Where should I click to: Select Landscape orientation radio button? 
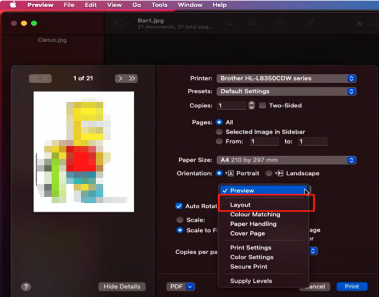click(269, 173)
